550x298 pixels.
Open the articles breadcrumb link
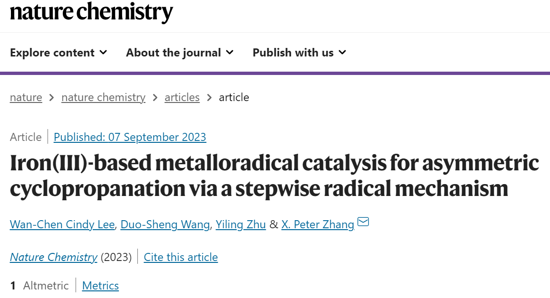[182, 97]
